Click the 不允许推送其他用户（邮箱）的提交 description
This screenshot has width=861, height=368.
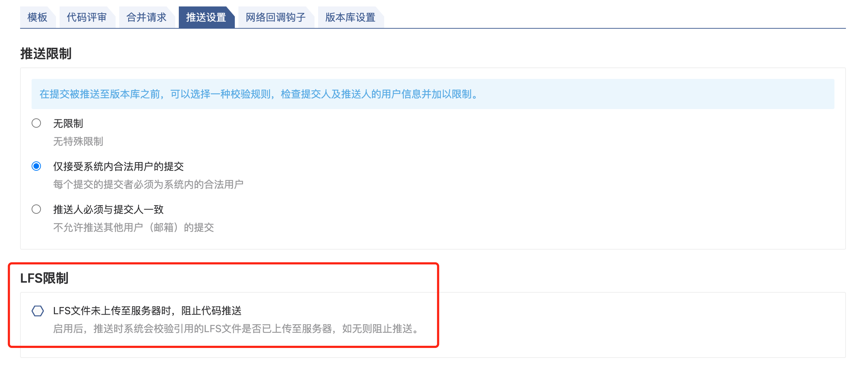134,228
